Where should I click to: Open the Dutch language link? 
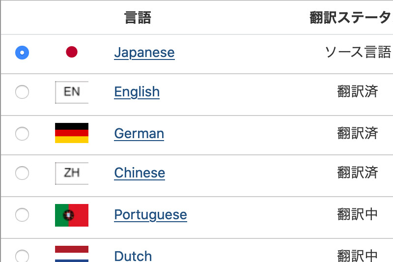click(133, 256)
